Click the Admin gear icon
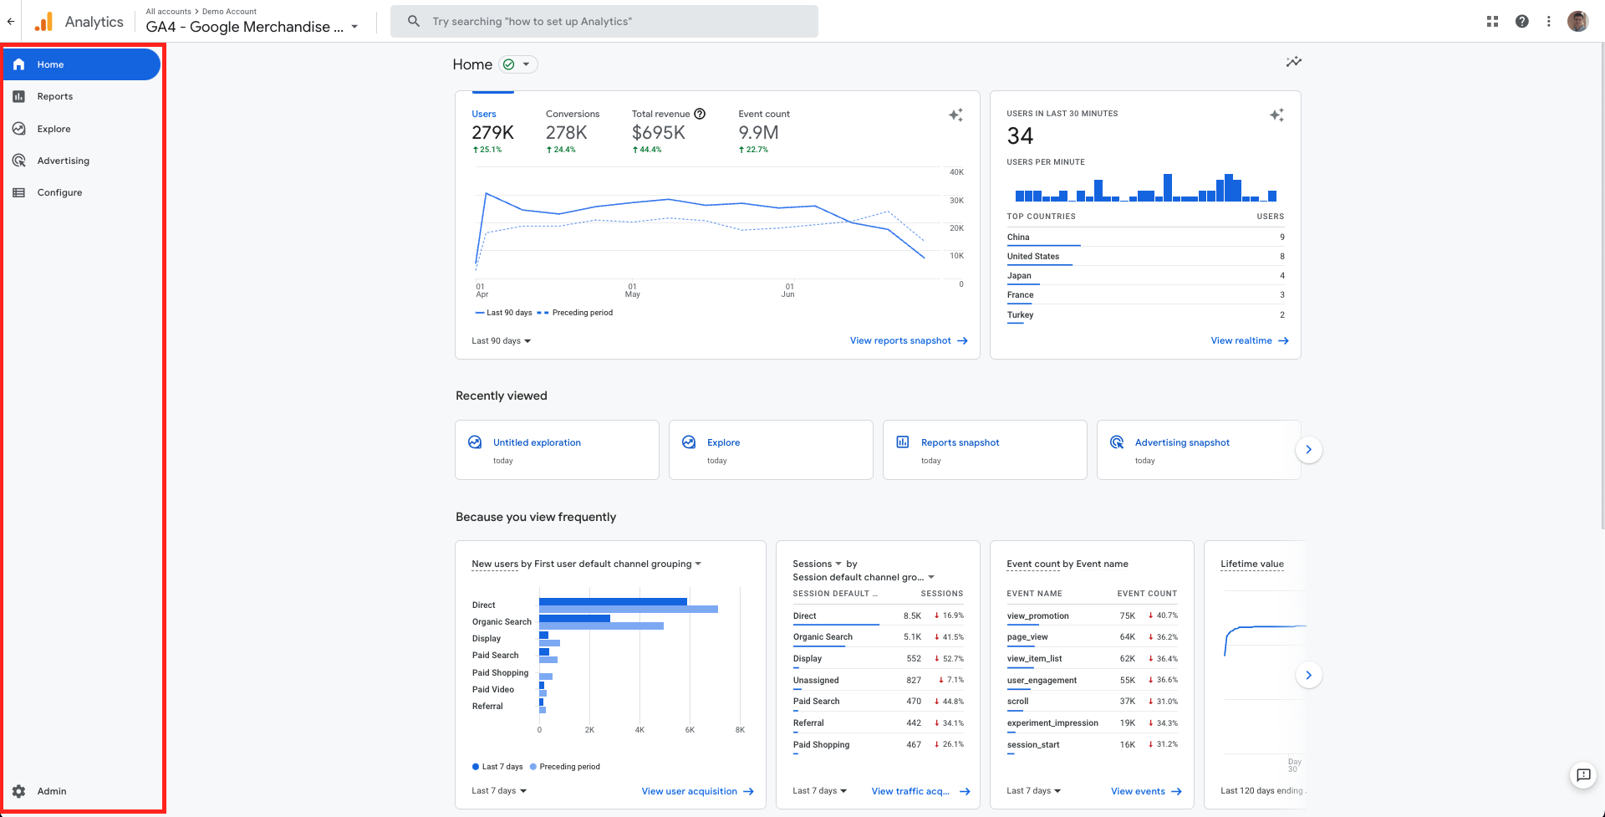This screenshot has width=1605, height=817. (x=18, y=791)
